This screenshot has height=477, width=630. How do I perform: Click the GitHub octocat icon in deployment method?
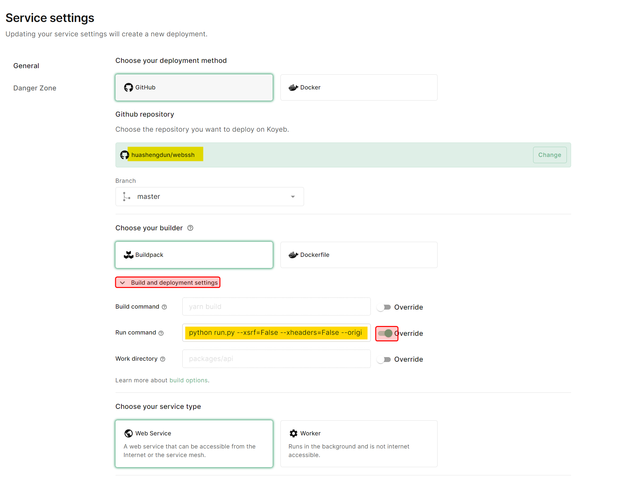tap(128, 87)
